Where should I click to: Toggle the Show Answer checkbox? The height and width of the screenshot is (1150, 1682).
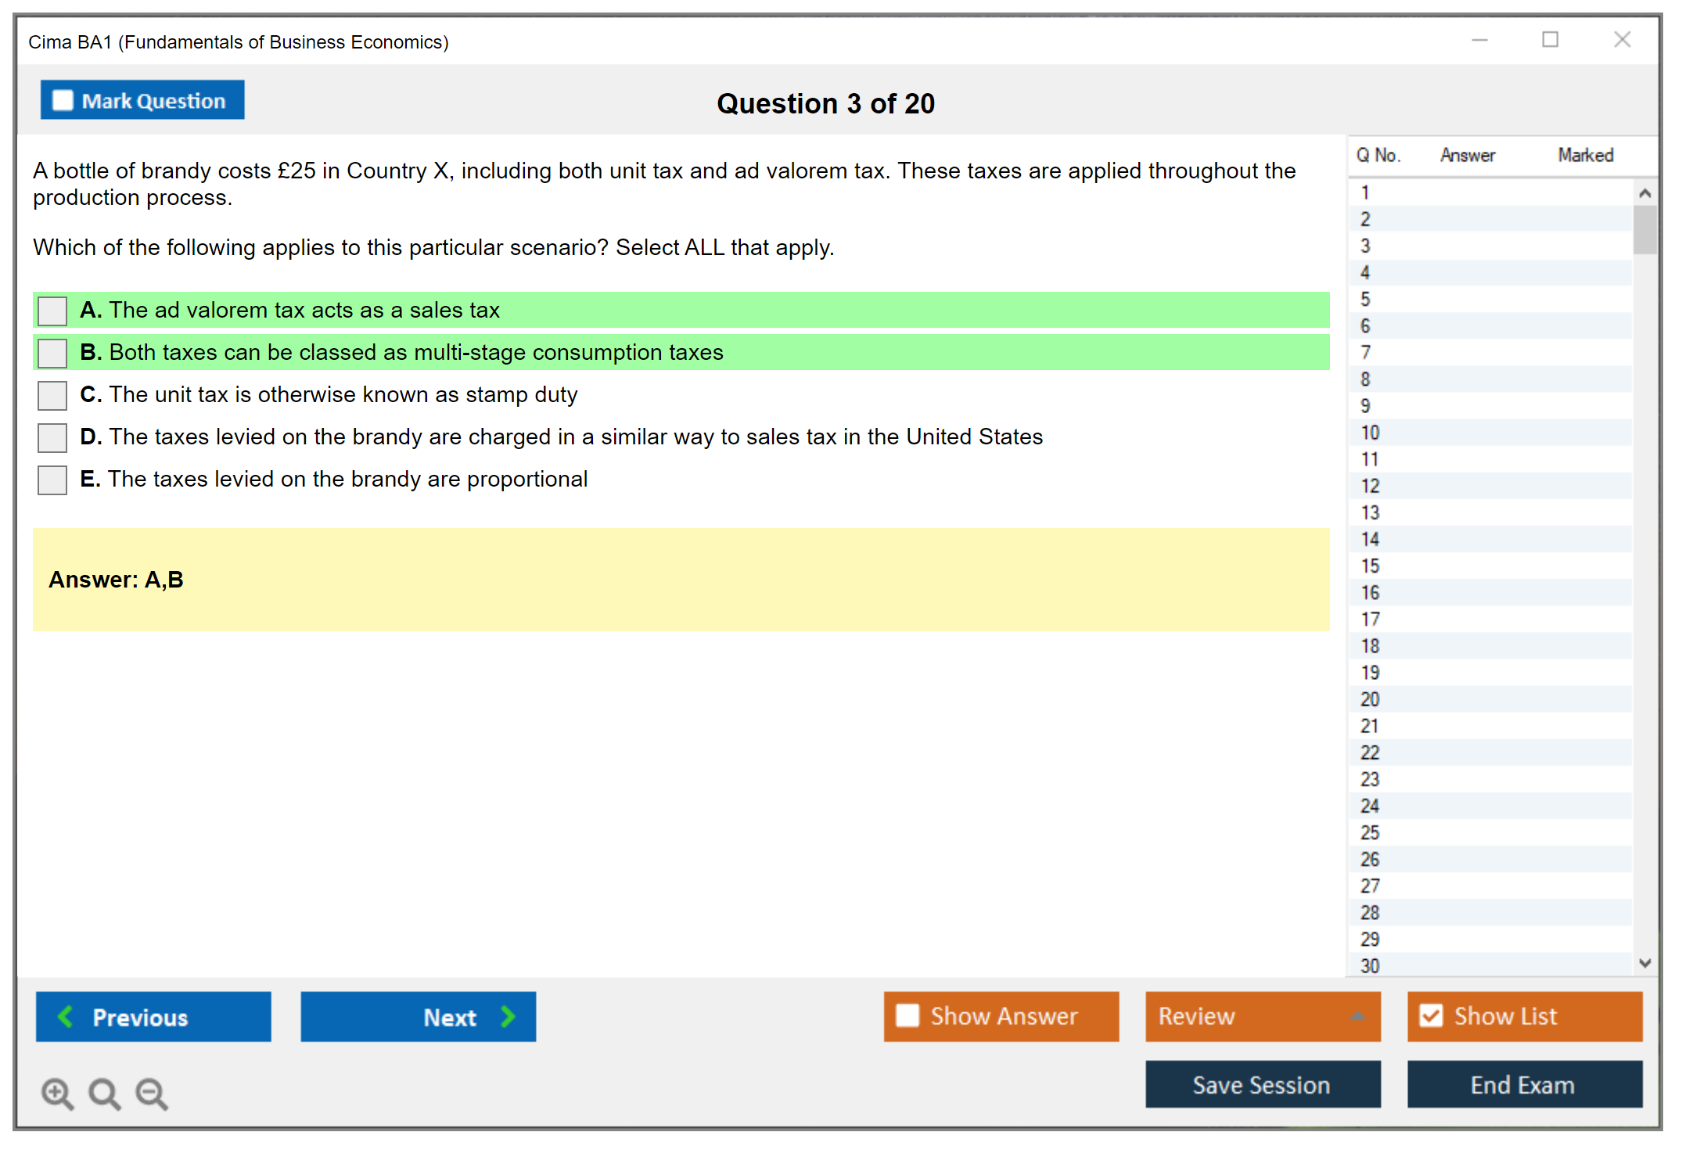click(x=907, y=1015)
